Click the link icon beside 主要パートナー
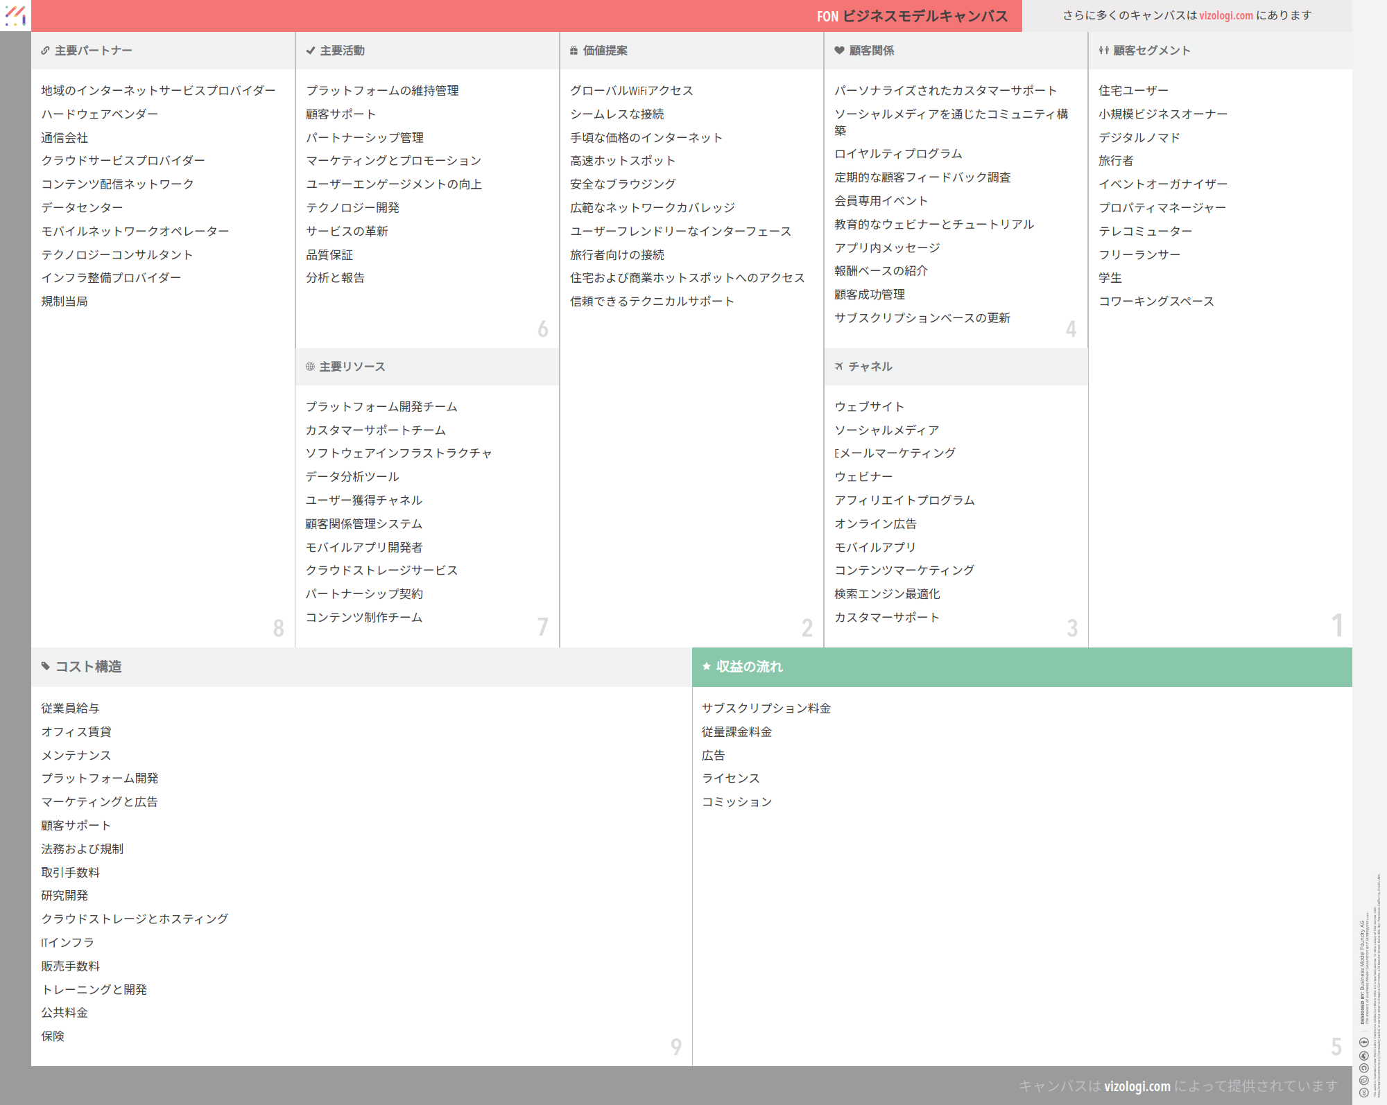Viewport: 1387px width, 1105px height. (x=45, y=51)
